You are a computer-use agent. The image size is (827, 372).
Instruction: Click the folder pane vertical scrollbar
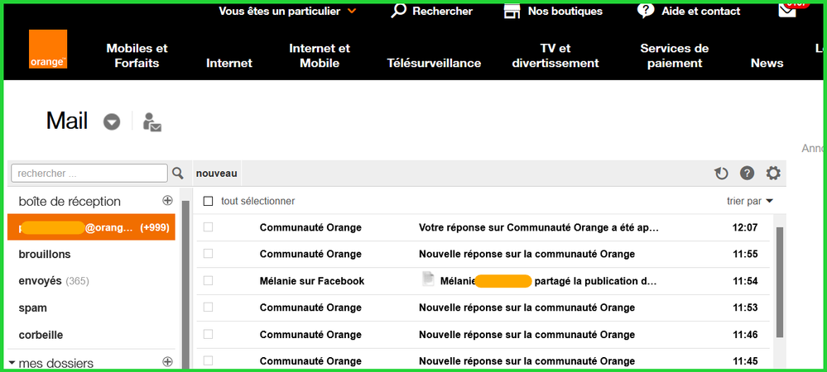pos(185,284)
